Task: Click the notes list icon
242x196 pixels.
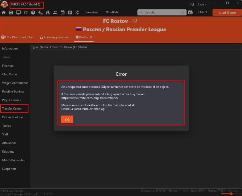Action: click(x=70, y=13)
